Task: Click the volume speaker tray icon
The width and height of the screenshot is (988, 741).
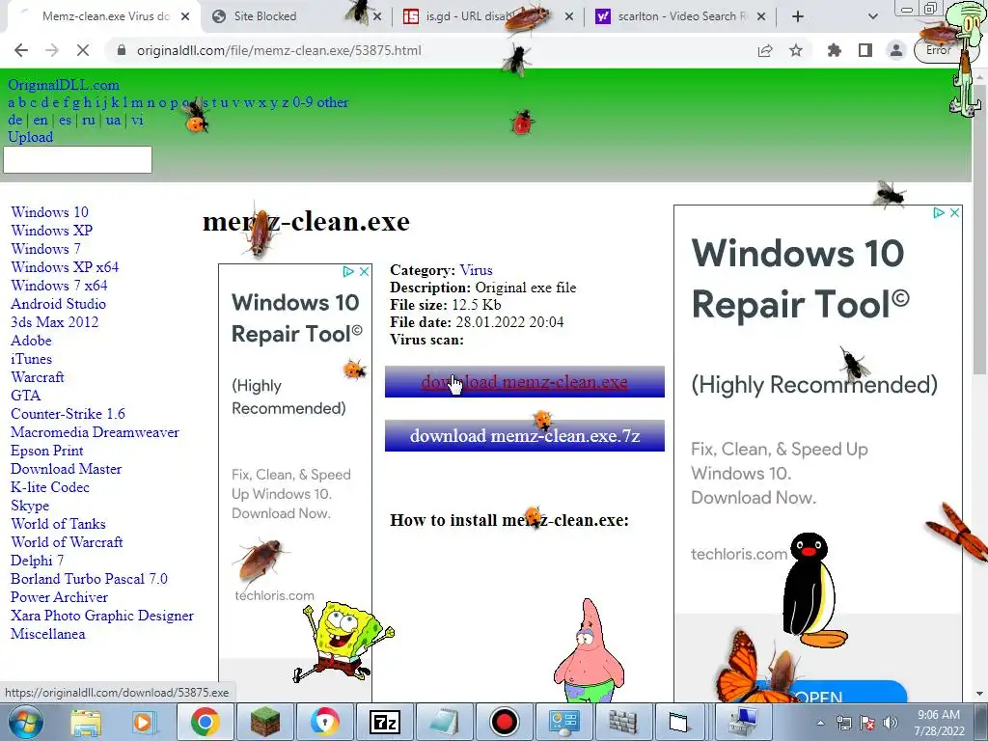Action: click(891, 723)
